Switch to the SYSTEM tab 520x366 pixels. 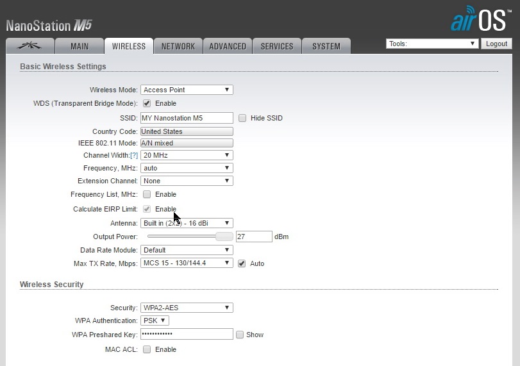point(326,46)
